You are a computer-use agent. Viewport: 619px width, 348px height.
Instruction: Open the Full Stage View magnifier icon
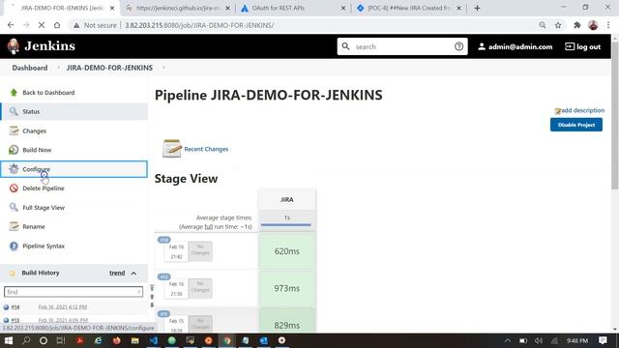pyautogui.click(x=14, y=207)
